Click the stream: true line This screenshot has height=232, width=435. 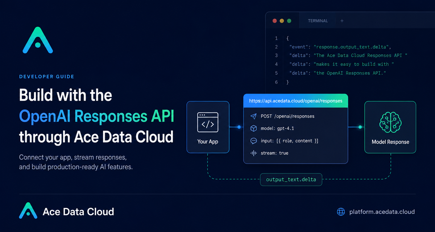(274, 153)
